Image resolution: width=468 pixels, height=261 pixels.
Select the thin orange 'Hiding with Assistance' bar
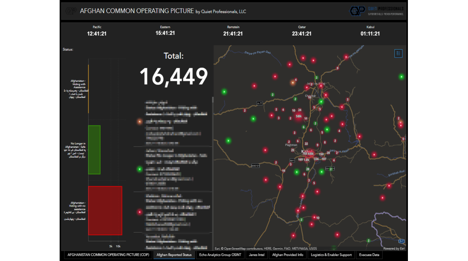(x=88, y=89)
